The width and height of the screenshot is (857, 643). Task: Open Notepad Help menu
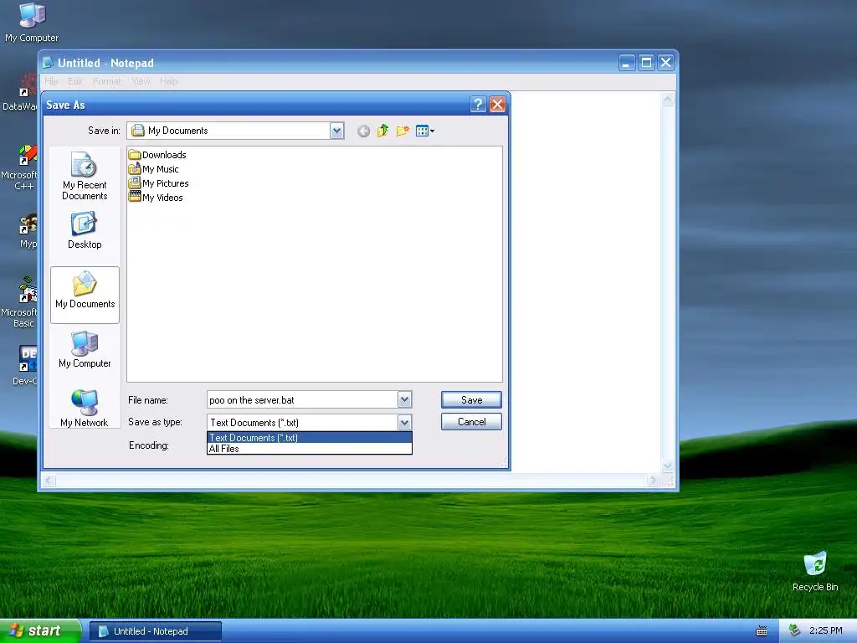pos(169,81)
